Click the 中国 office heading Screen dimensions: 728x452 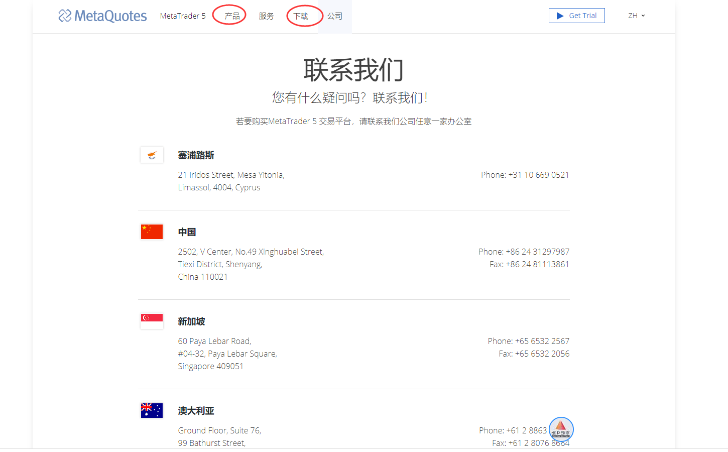point(187,232)
